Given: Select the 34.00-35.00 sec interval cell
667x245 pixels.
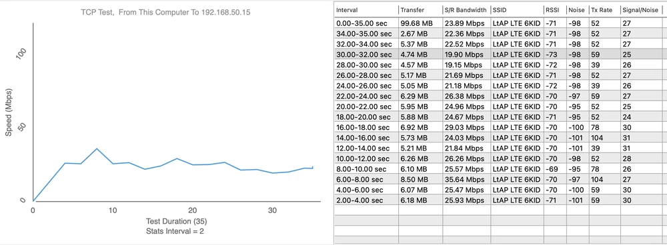Looking at the screenshot, I should pyautogui.click(x=366, y=33).
